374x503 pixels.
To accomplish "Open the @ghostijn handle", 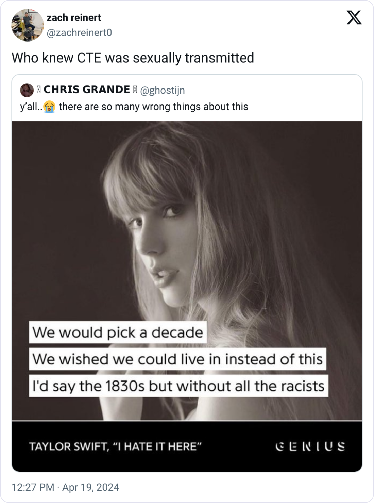I will click(163, 90).
